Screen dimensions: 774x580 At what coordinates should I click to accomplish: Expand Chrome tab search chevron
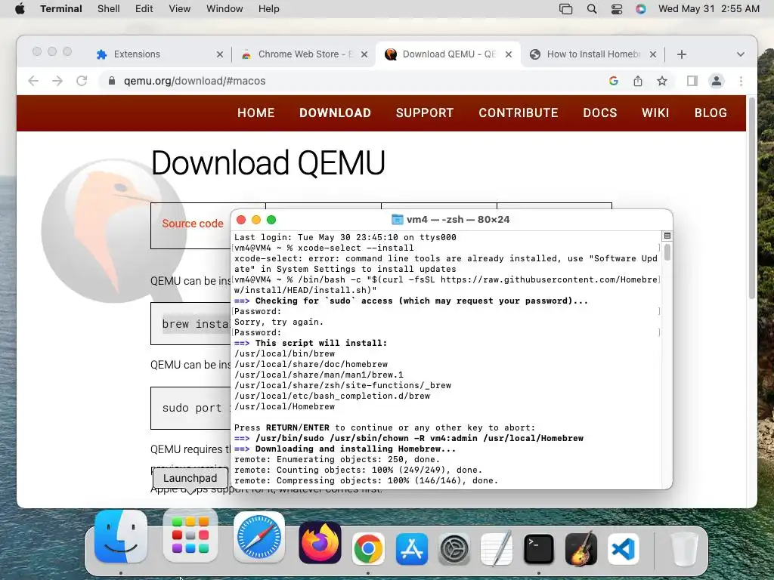coord(741,54)
